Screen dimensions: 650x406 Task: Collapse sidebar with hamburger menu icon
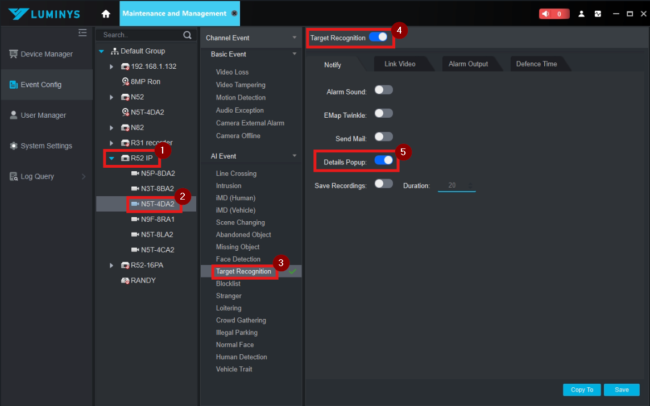tap(82, 33)
